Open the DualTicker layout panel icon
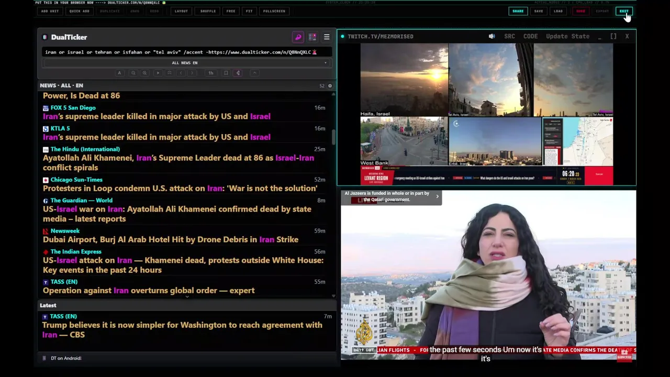This screenshot has width=670, height=377. click(312, 37)
